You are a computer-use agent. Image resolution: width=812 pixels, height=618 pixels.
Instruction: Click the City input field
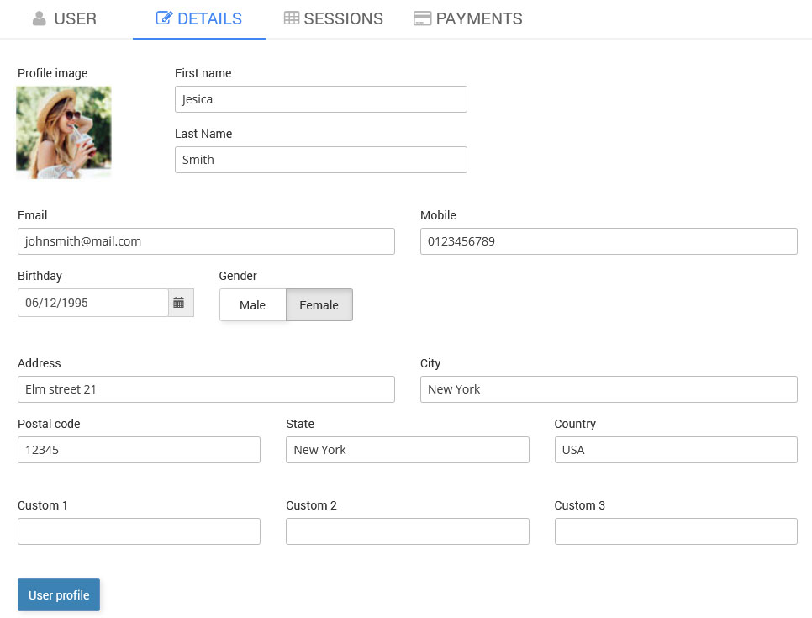click(609, 389)
